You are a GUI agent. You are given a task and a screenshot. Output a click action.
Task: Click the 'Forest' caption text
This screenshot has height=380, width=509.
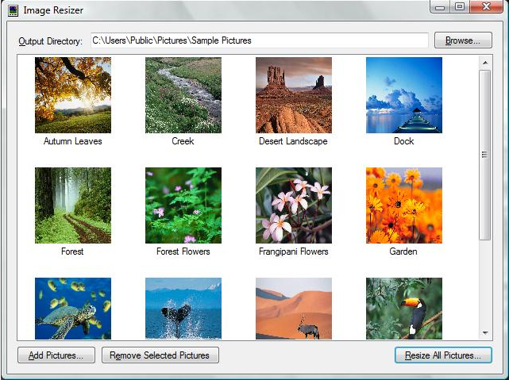[72, 251]
